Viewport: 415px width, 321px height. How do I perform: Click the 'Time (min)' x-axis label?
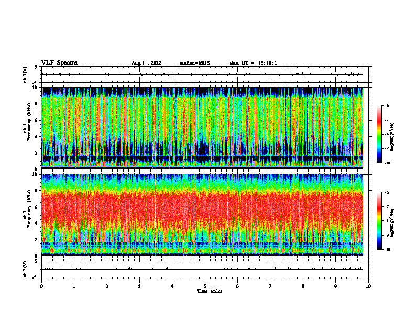point(210,291)
